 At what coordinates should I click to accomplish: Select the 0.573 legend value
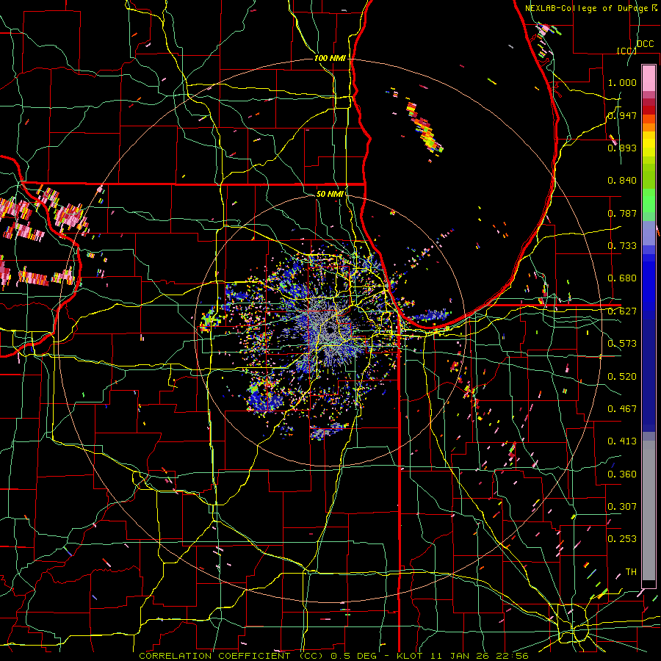[622, 344]
